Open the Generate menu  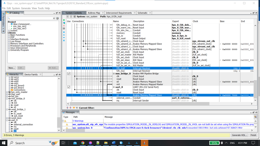[x=26, y=8]
